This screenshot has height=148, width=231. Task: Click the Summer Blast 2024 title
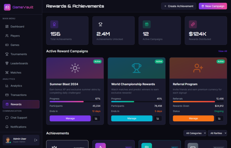click(64, 84)
